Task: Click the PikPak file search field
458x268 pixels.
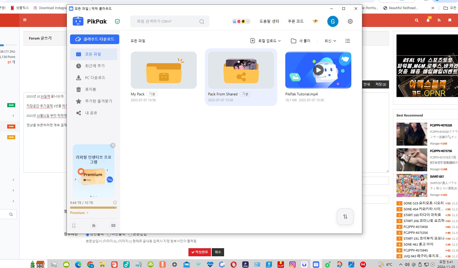Action: click(x=170, y=21)
